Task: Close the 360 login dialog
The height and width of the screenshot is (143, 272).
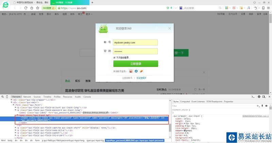Action: click(169, 28)
